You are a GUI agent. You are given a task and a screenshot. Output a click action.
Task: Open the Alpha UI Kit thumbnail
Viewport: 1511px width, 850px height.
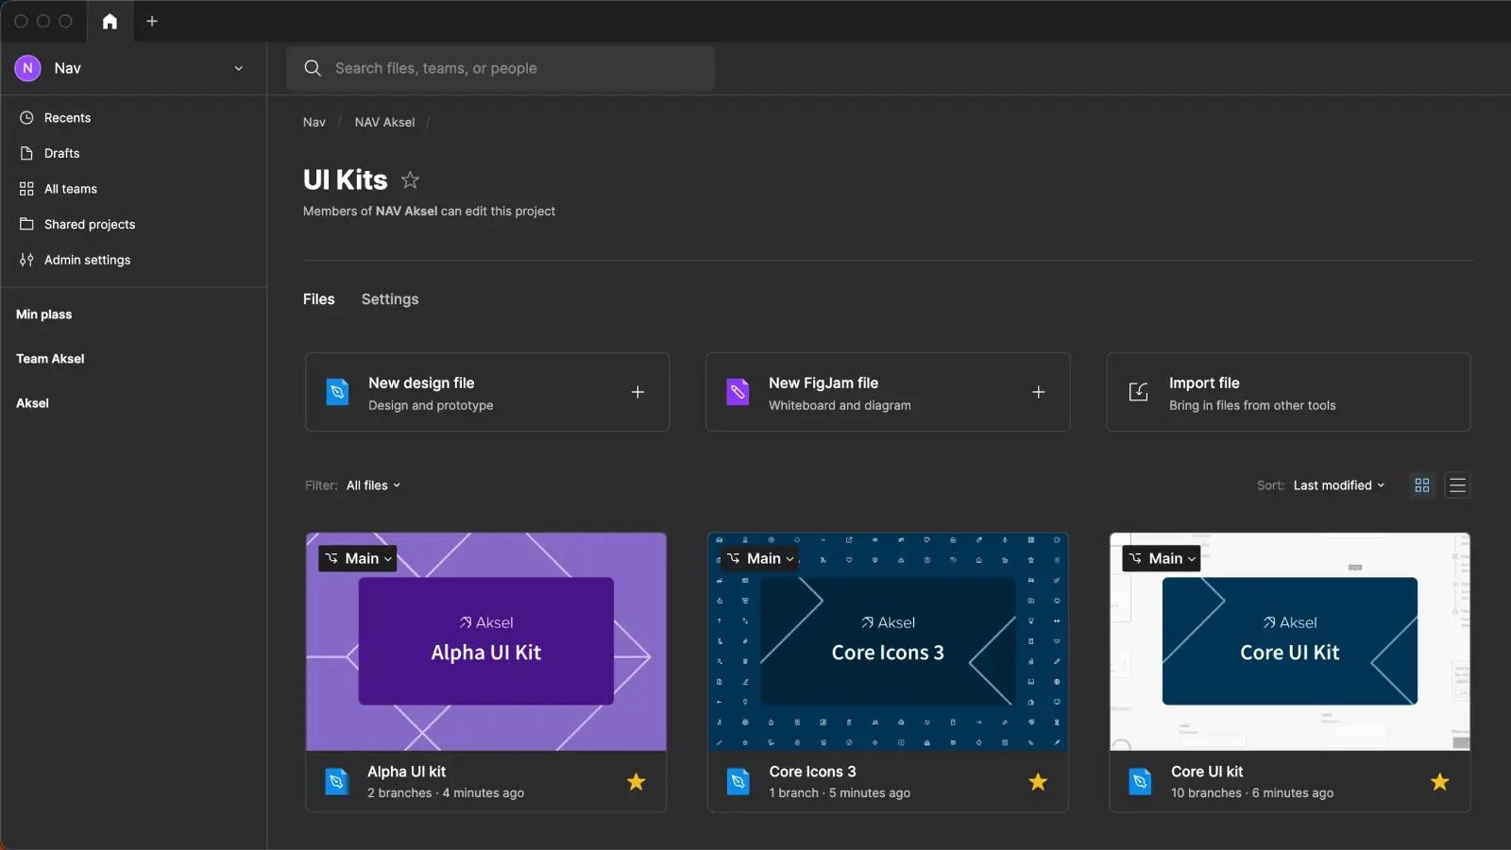(486, 642)
